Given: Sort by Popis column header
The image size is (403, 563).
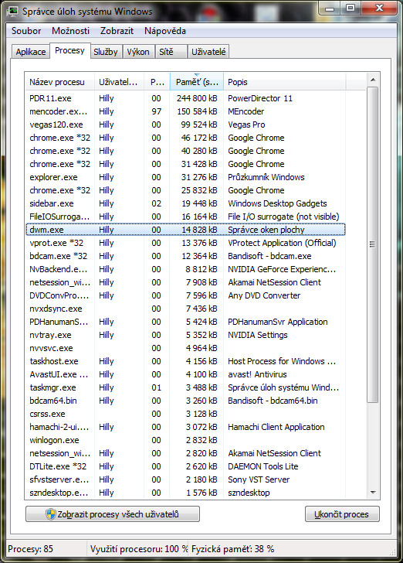Looking at the screenshot, I should (x=285, y=82).
